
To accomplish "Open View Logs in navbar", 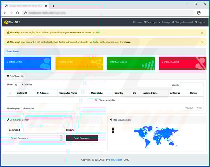I will [x=150, y=22].
